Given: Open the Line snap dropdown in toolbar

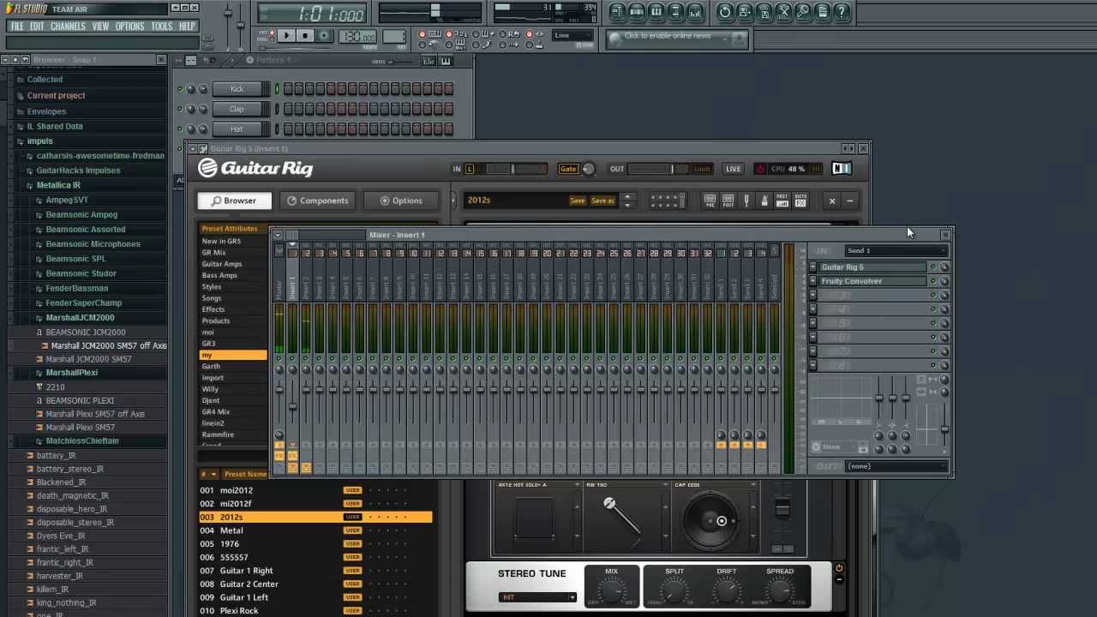Looking at the screenshot, I should click(572, 36).
